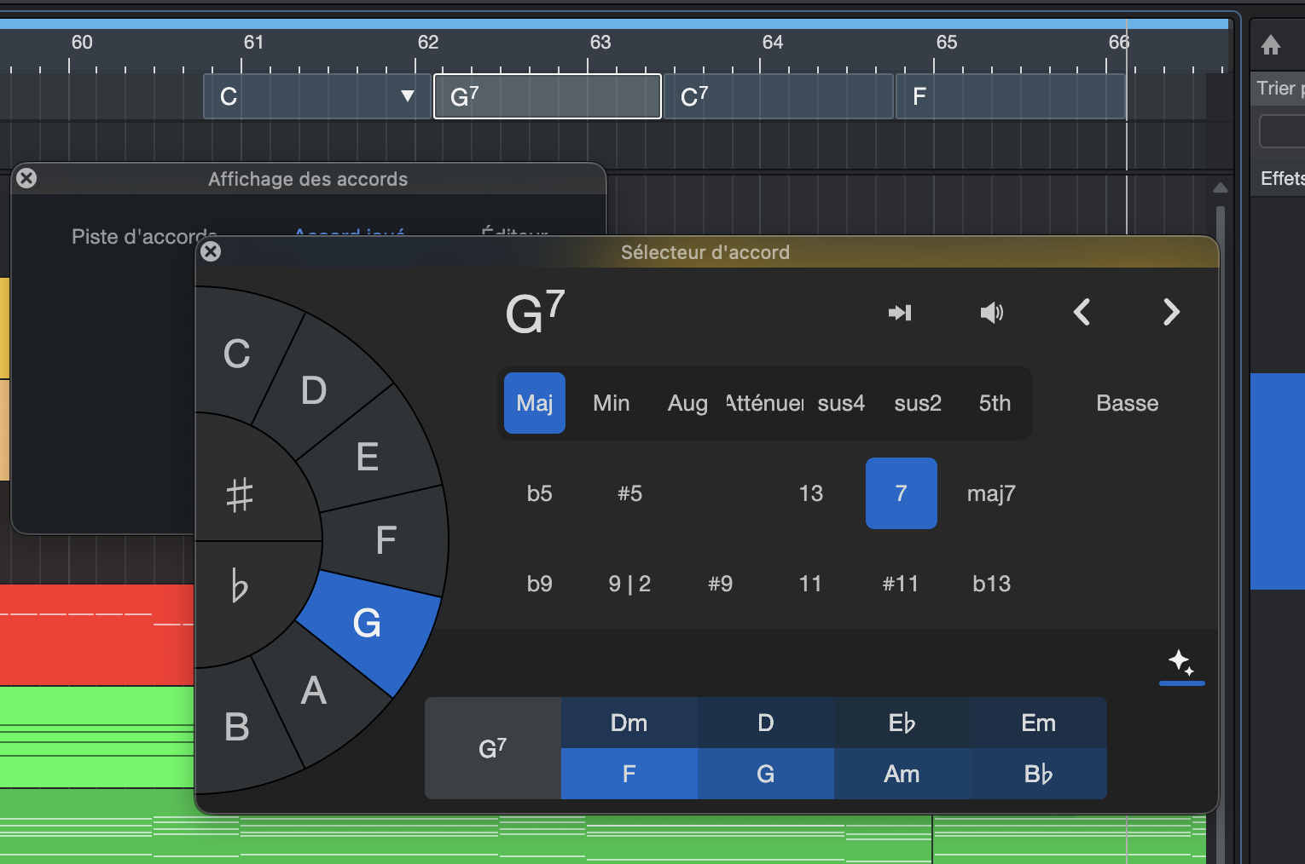The width and height of the screenshot is (1305, 864).
Task: Disable the active 7 extension
Action: point(901,493)
